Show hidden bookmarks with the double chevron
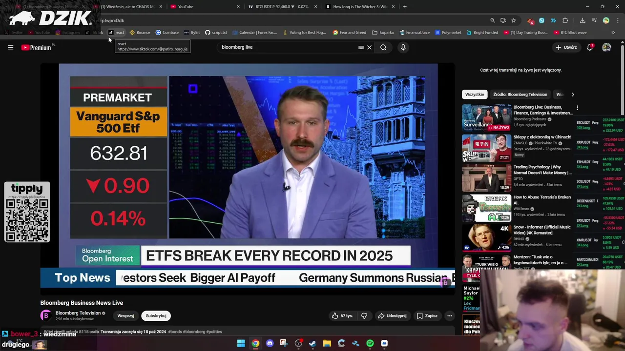 pos(613,33)
